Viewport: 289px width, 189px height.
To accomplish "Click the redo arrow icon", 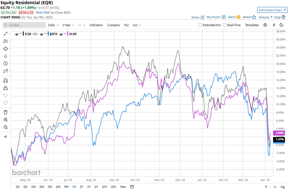I will click(x=6, y=103).
